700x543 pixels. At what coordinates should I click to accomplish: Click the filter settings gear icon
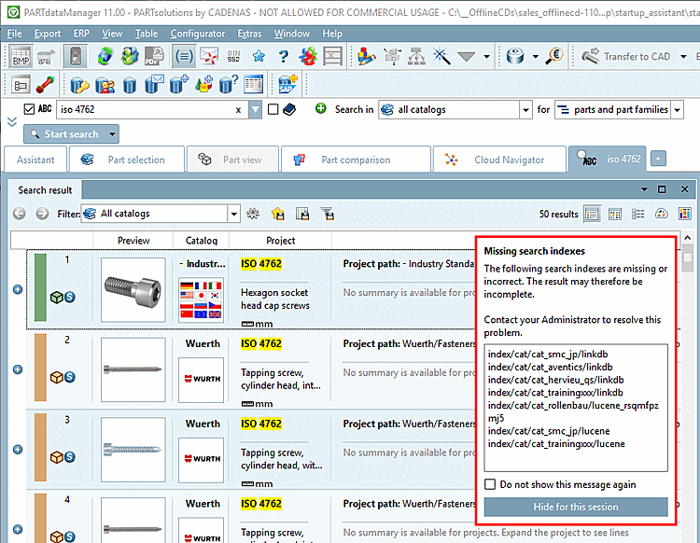(252, 214)
